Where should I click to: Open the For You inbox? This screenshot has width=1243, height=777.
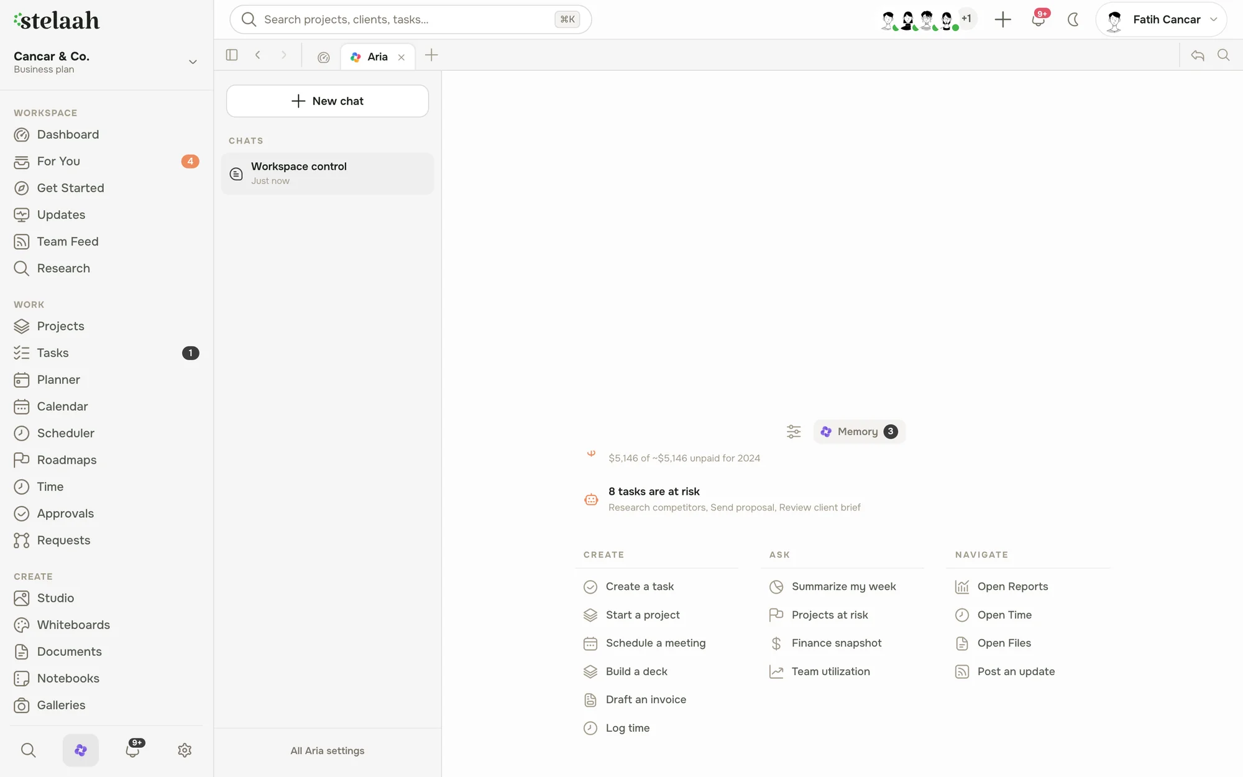[x=106, y=161]
